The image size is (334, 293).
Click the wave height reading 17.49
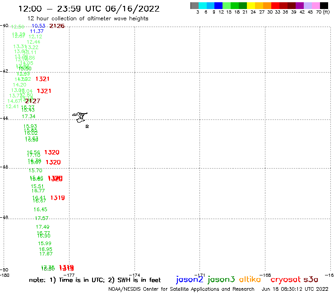click(42, 227)
